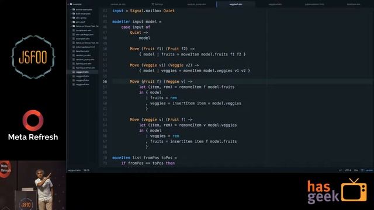The image size is (374, 210).
Task: Click the 'Quiet ->' case branch
Action: point(139,33)
